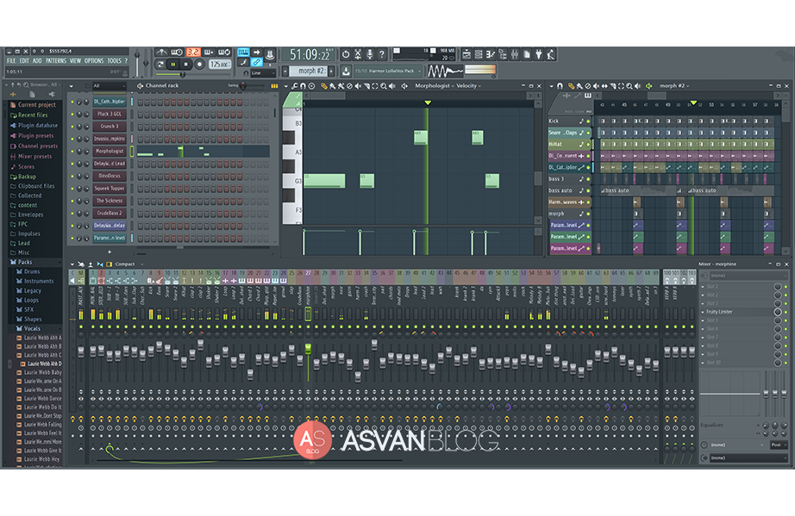The height and width of the screenshot is (516, 795).
Task: Click the one-click audio recording microphone icon
Action: (x=370, y=53)
